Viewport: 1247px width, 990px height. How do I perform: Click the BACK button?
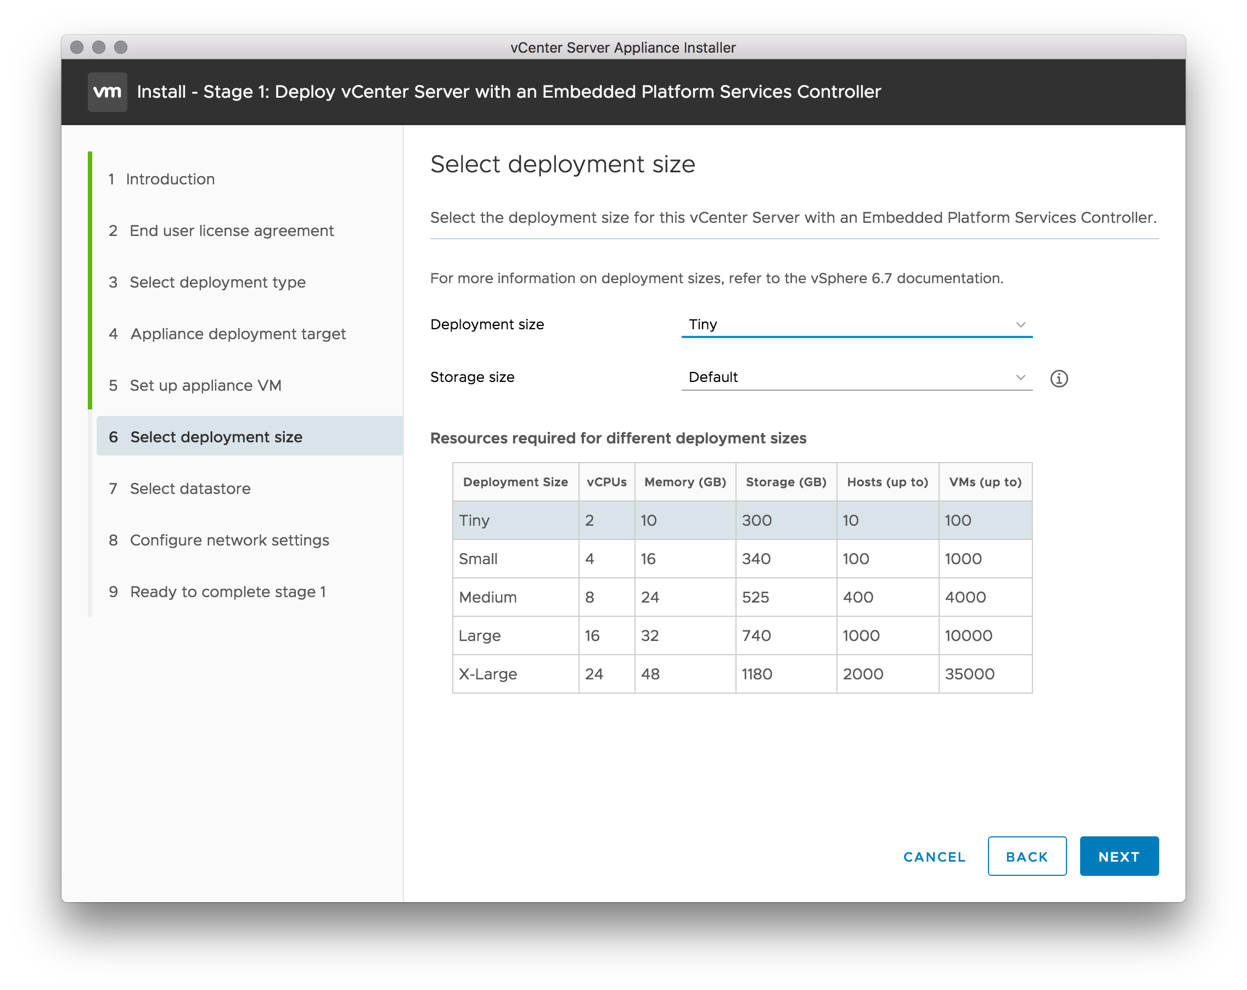(x=1027, y=856)
